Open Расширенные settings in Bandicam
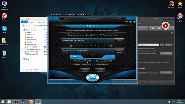The height and width of the screenshot is (104, 185). 166,54
